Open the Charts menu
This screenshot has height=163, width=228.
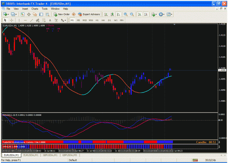tap(35, 9)
